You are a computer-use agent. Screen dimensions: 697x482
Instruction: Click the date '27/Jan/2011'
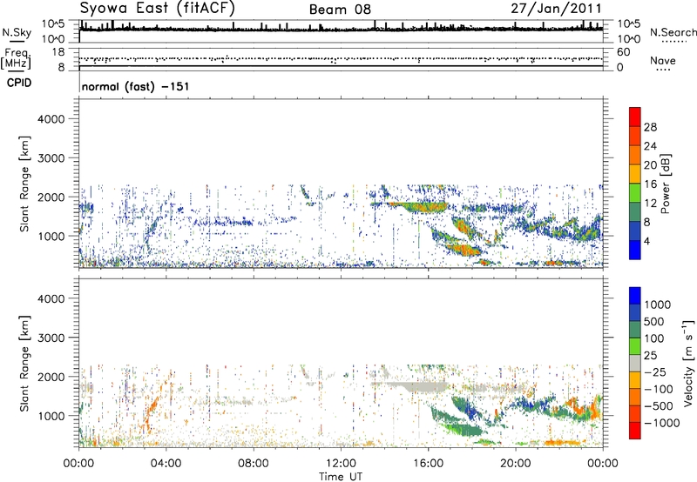556,9
